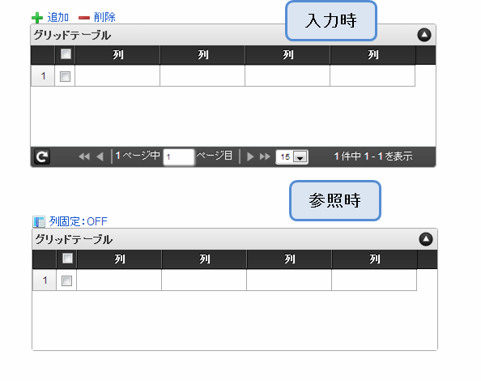Screen dimensions: 481x381
Task: Go to the next page arrow
Action: [x=250, y=156]
